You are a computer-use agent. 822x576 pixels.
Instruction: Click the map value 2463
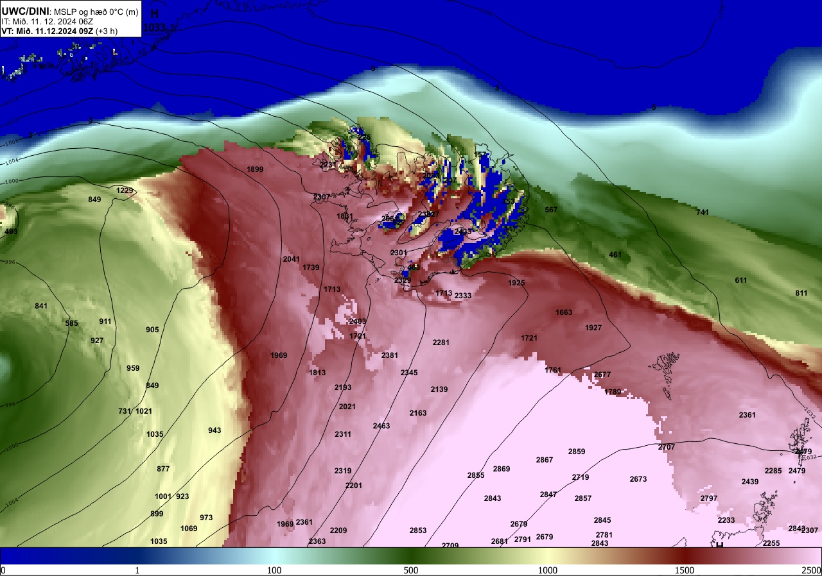pyautogui.click(x=381, y=426)
